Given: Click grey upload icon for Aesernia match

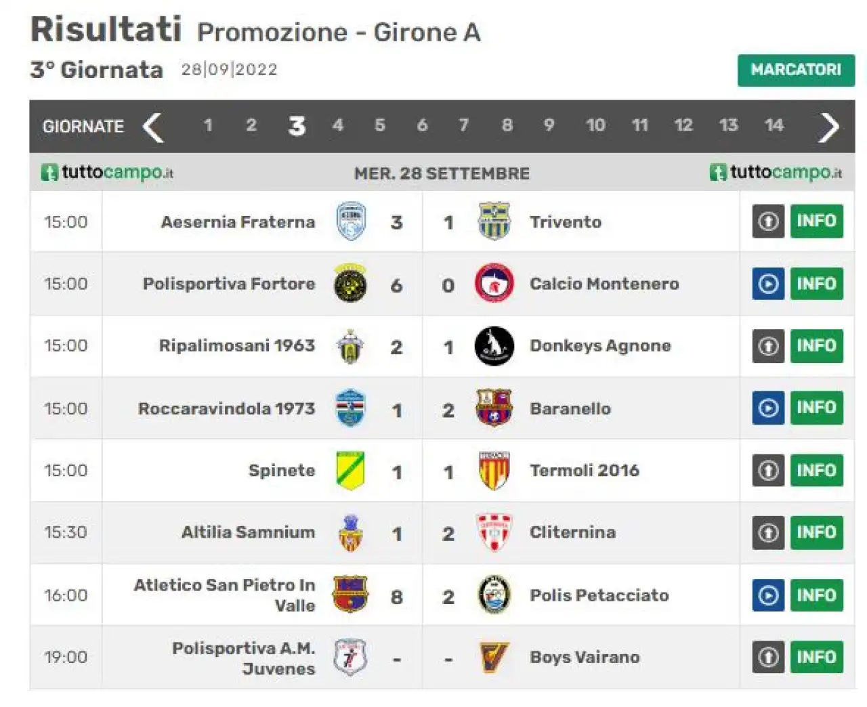Looking at the screenshot, I should point(768,221).
